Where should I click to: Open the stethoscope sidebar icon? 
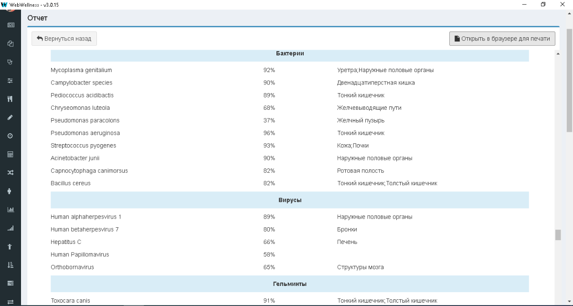point(11,62)
